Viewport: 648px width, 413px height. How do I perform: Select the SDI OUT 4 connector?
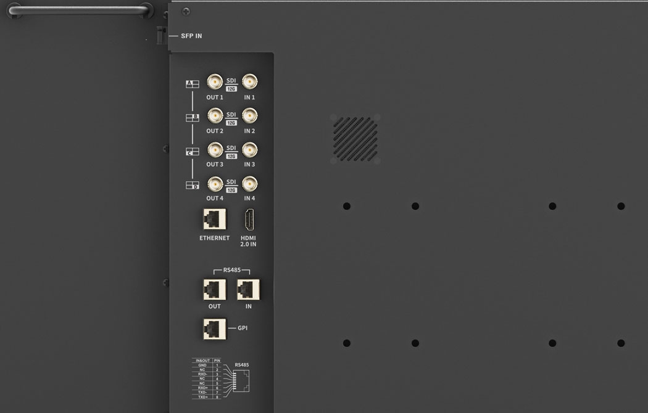(x=215, y=183)
